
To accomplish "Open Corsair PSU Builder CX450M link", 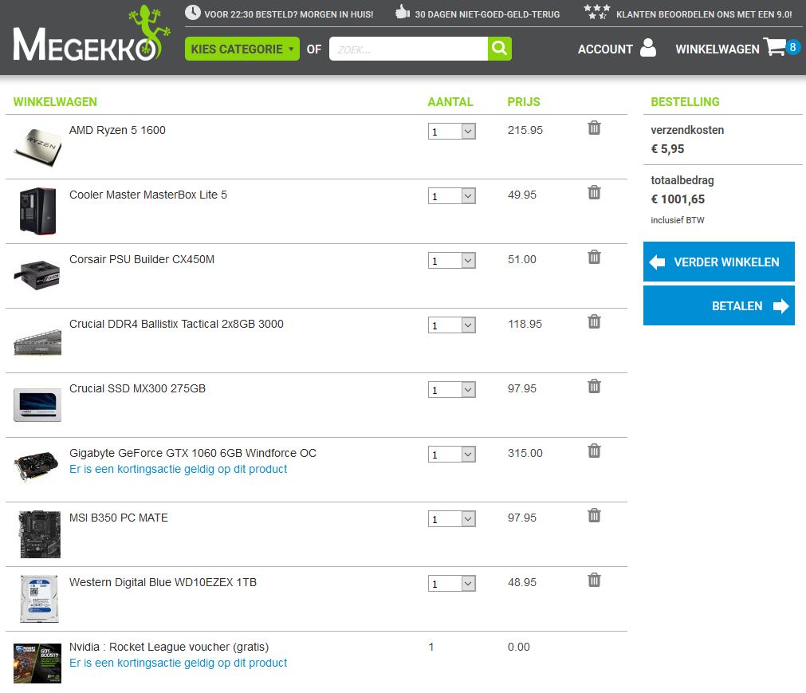I will (x=142, y=259).
